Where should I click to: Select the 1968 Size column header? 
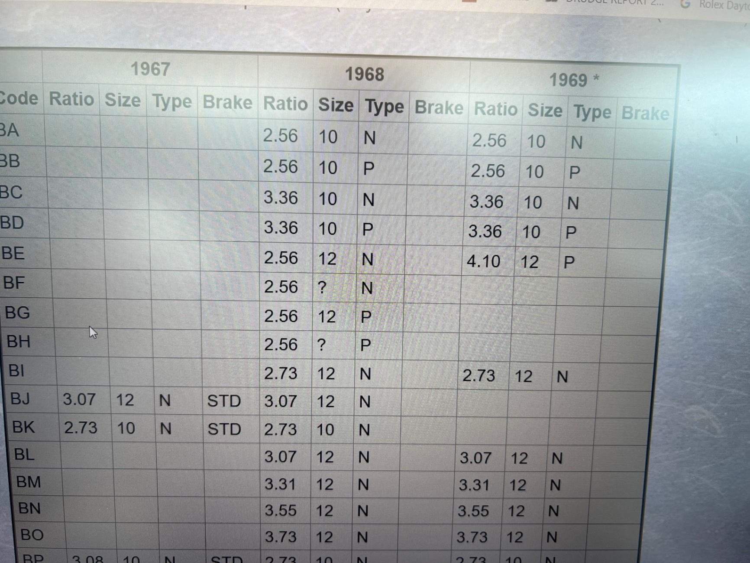pyautogui.click(x=336, y=105)
